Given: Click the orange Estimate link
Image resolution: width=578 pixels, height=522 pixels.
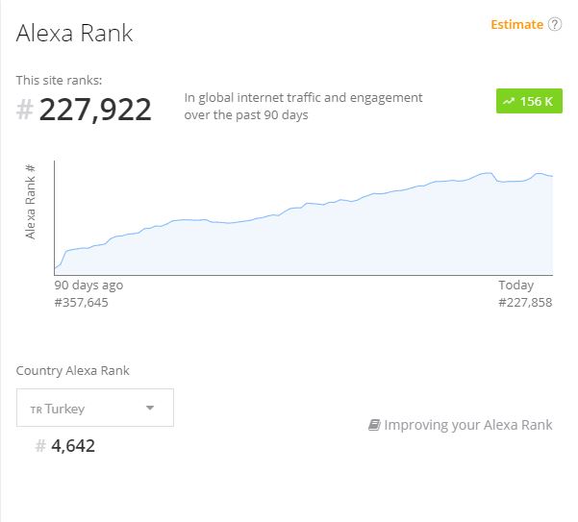Looking at the screenshot, I should 516,25.
